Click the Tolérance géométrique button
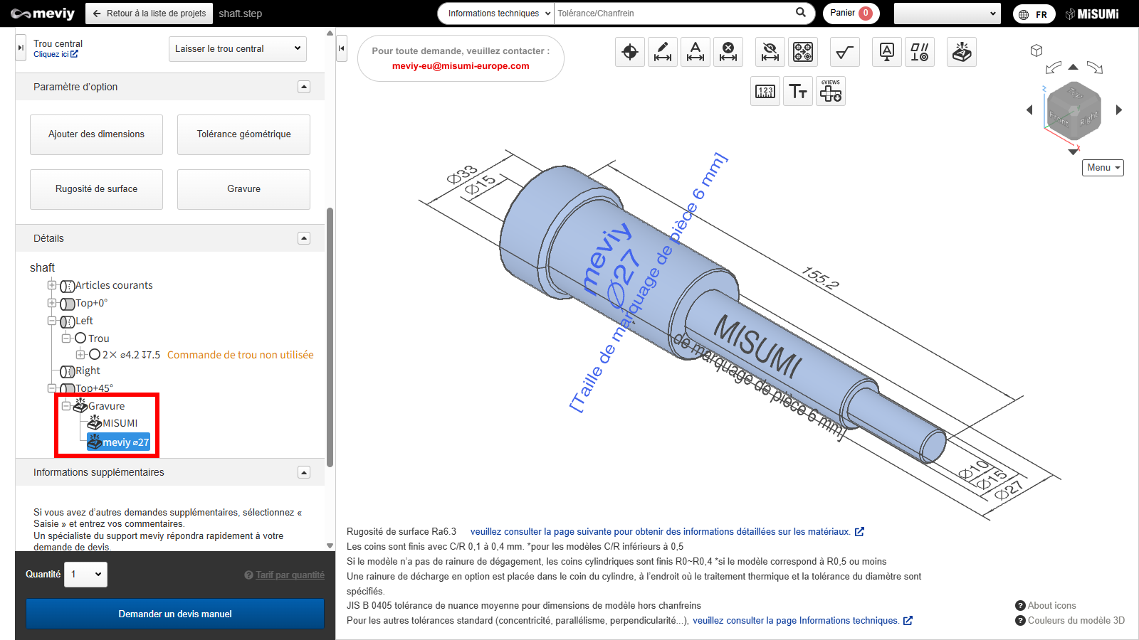This screenshot has width=1139, height=640. tap(243, 134)
